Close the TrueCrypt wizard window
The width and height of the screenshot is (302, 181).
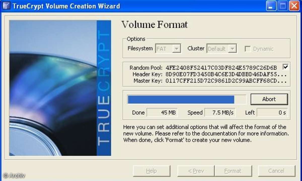coord(294,6)
